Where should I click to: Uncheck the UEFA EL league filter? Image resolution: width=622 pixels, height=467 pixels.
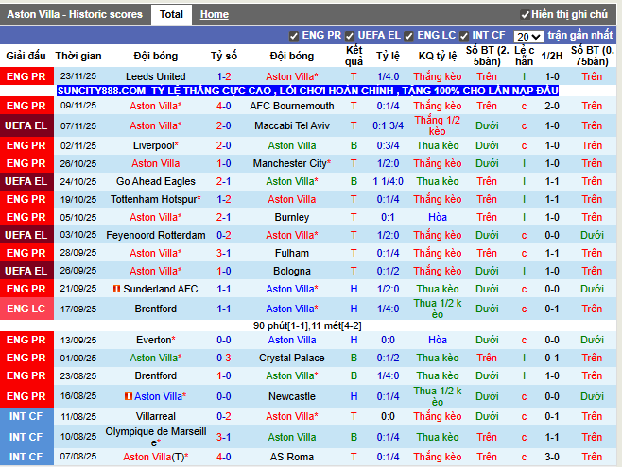point(350,36)
